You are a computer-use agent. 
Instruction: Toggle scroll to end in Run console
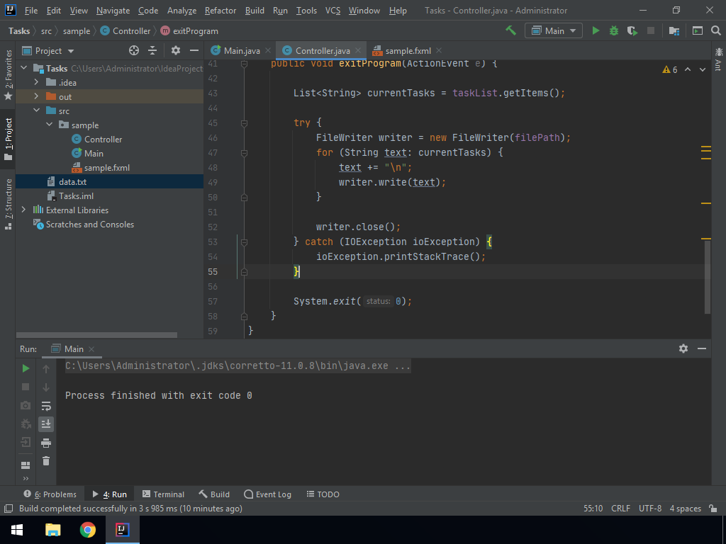tap(46, 424)
